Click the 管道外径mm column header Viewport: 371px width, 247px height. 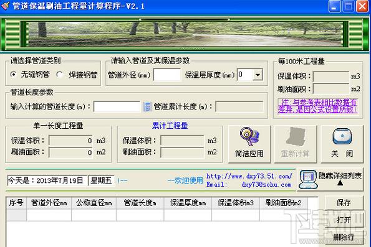pos(49,203)
